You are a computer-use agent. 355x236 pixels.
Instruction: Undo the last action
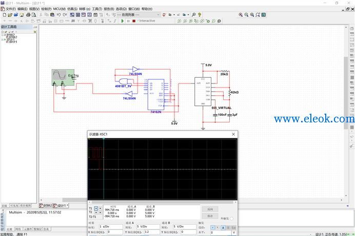tap(58, 15)
